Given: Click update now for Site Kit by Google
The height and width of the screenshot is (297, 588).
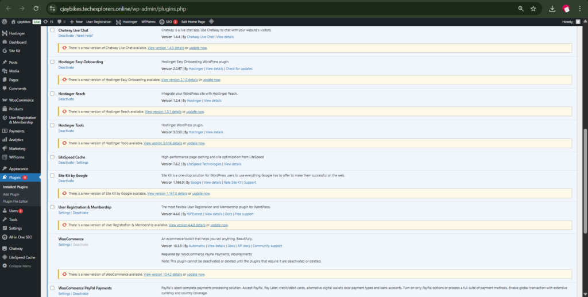Looking at the screenshot, I should pos(201,194).
